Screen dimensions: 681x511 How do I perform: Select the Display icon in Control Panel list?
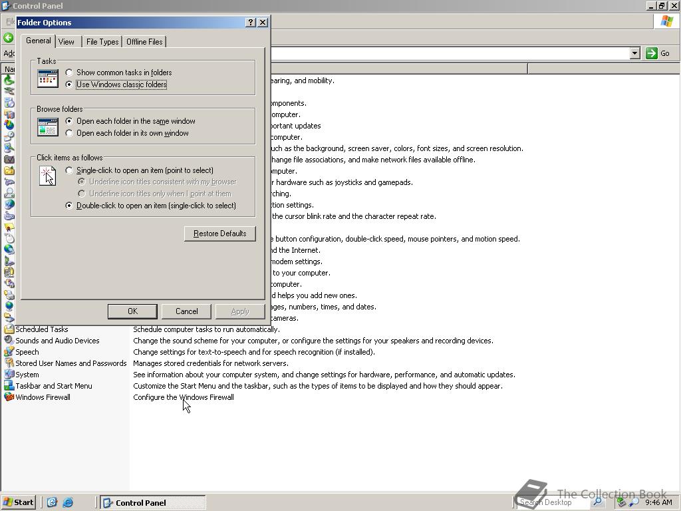point(9,148)
